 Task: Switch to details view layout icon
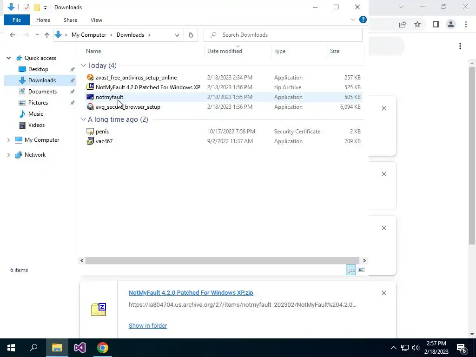pyautogui.click(x=351, y=270)
